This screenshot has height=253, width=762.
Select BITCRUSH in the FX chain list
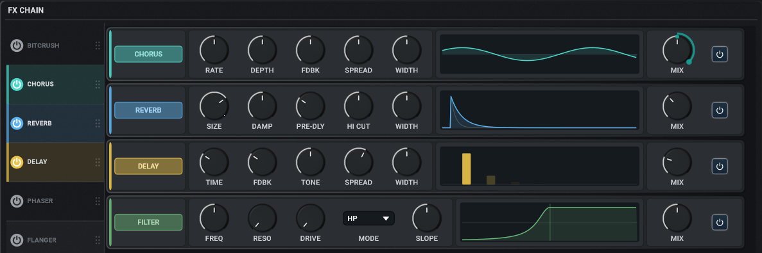click(x=55, y=45)
